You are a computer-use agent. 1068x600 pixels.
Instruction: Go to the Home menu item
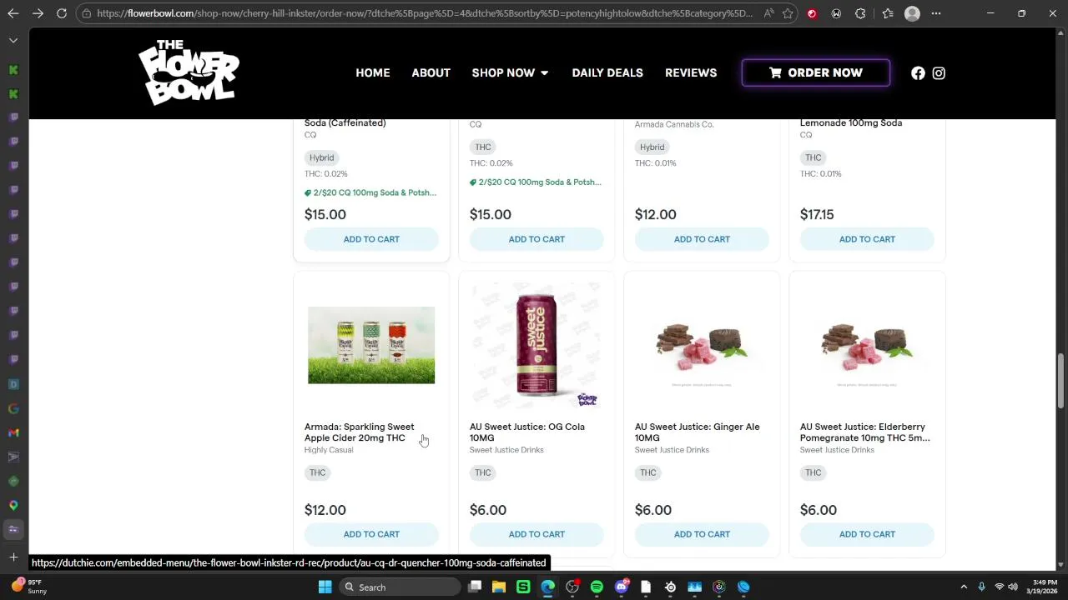(373, 72)
